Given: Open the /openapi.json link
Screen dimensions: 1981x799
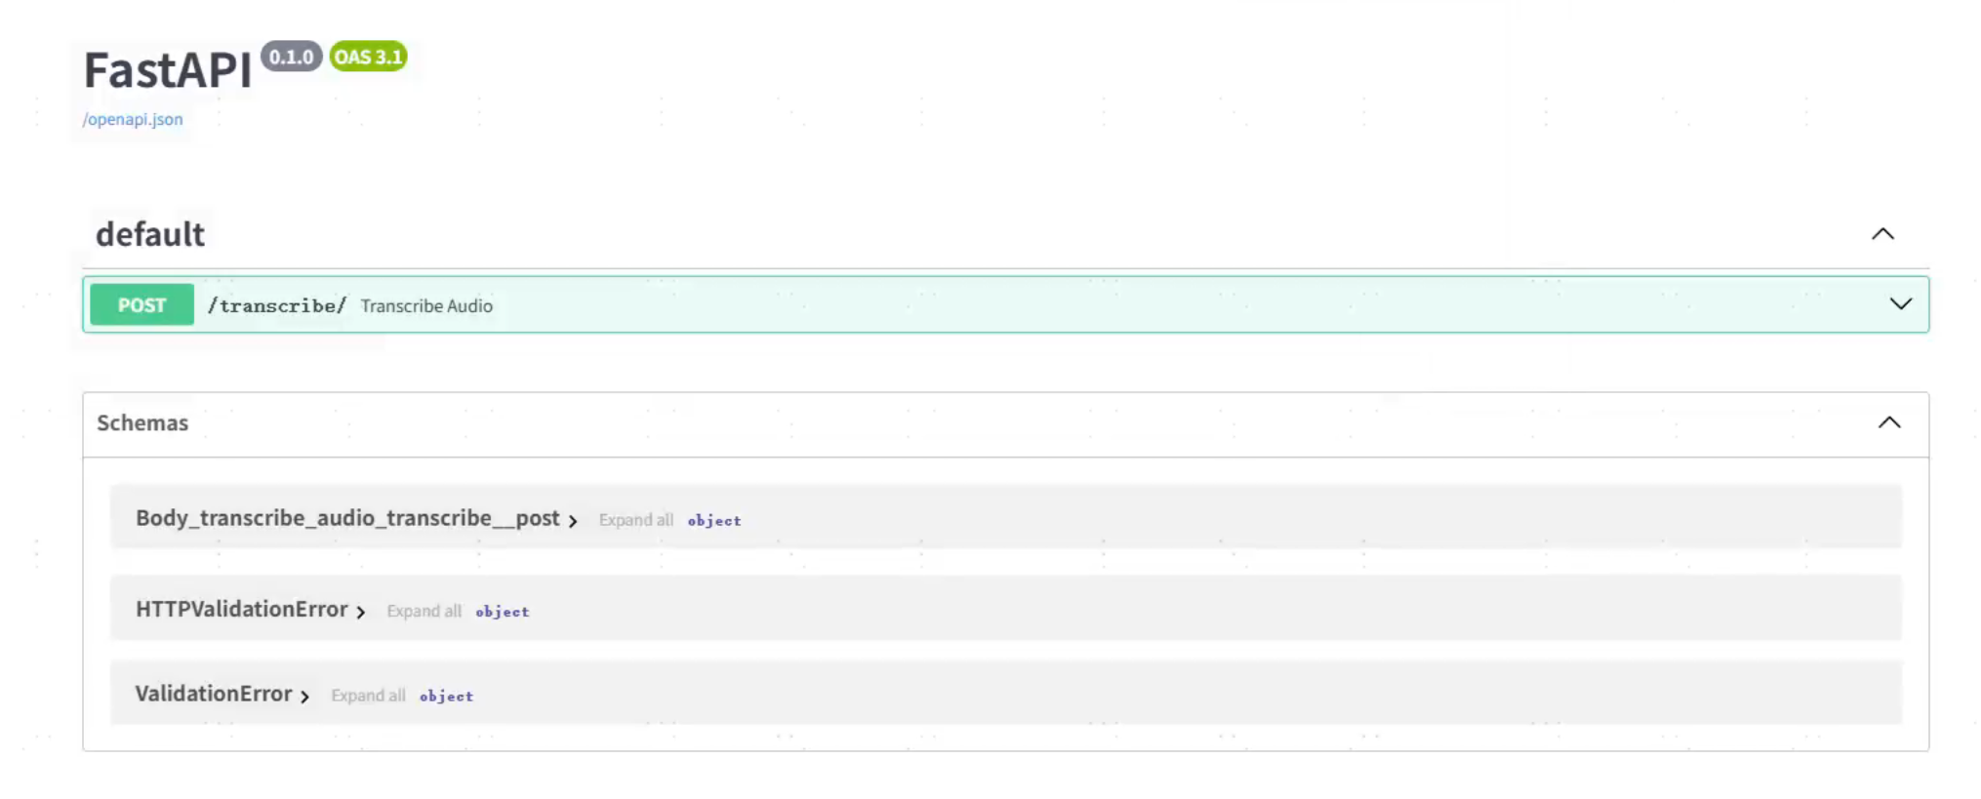Looking at the screenshot, I should (133, 119).
